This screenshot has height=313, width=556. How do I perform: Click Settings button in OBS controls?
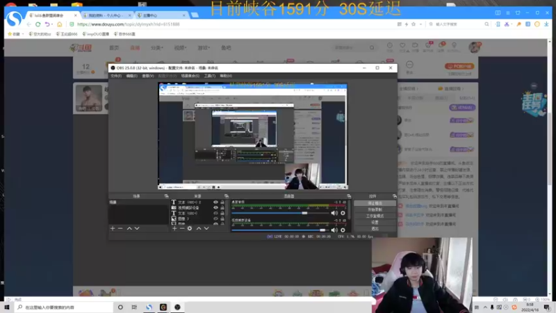coord(375,223)
